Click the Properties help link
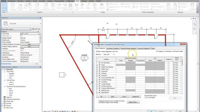200x112 pixels. [6, 63]
